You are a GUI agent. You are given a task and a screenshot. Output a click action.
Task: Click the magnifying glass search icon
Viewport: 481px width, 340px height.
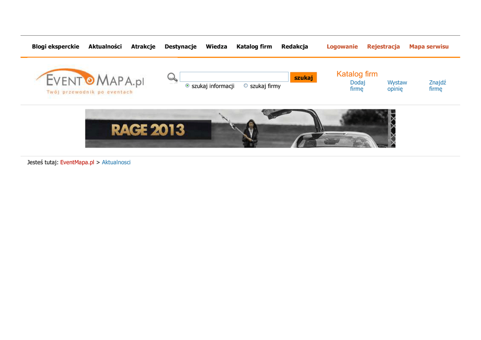click(x=172, y=77)
